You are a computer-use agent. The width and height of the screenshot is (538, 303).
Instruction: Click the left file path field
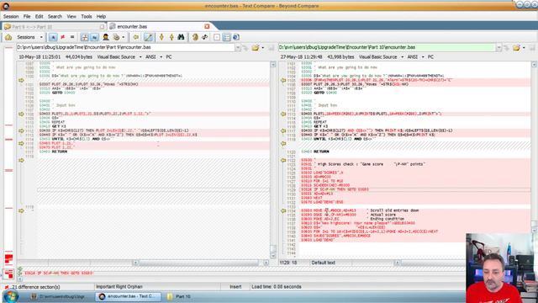pyautogui.click(x=125, y=47)
